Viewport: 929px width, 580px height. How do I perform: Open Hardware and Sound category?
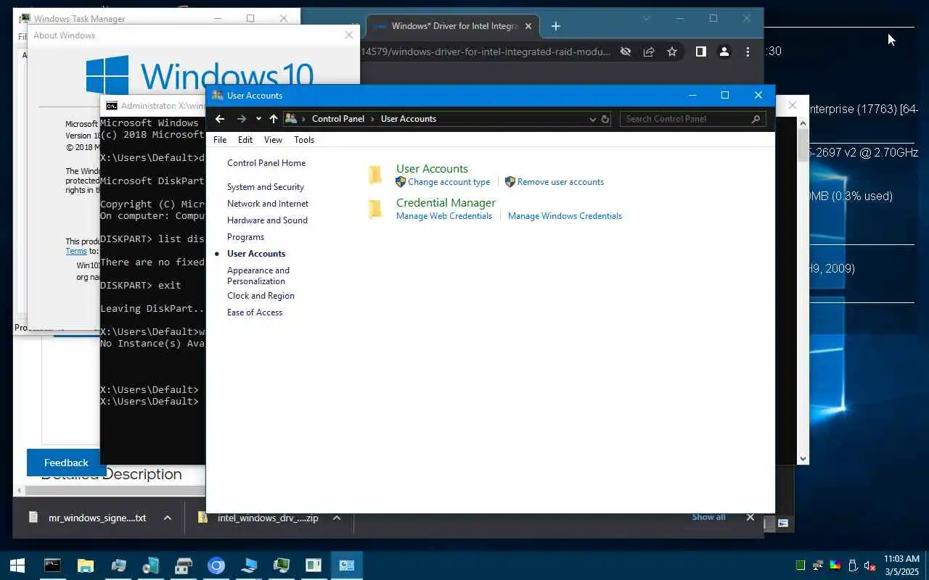coord(267,220)
